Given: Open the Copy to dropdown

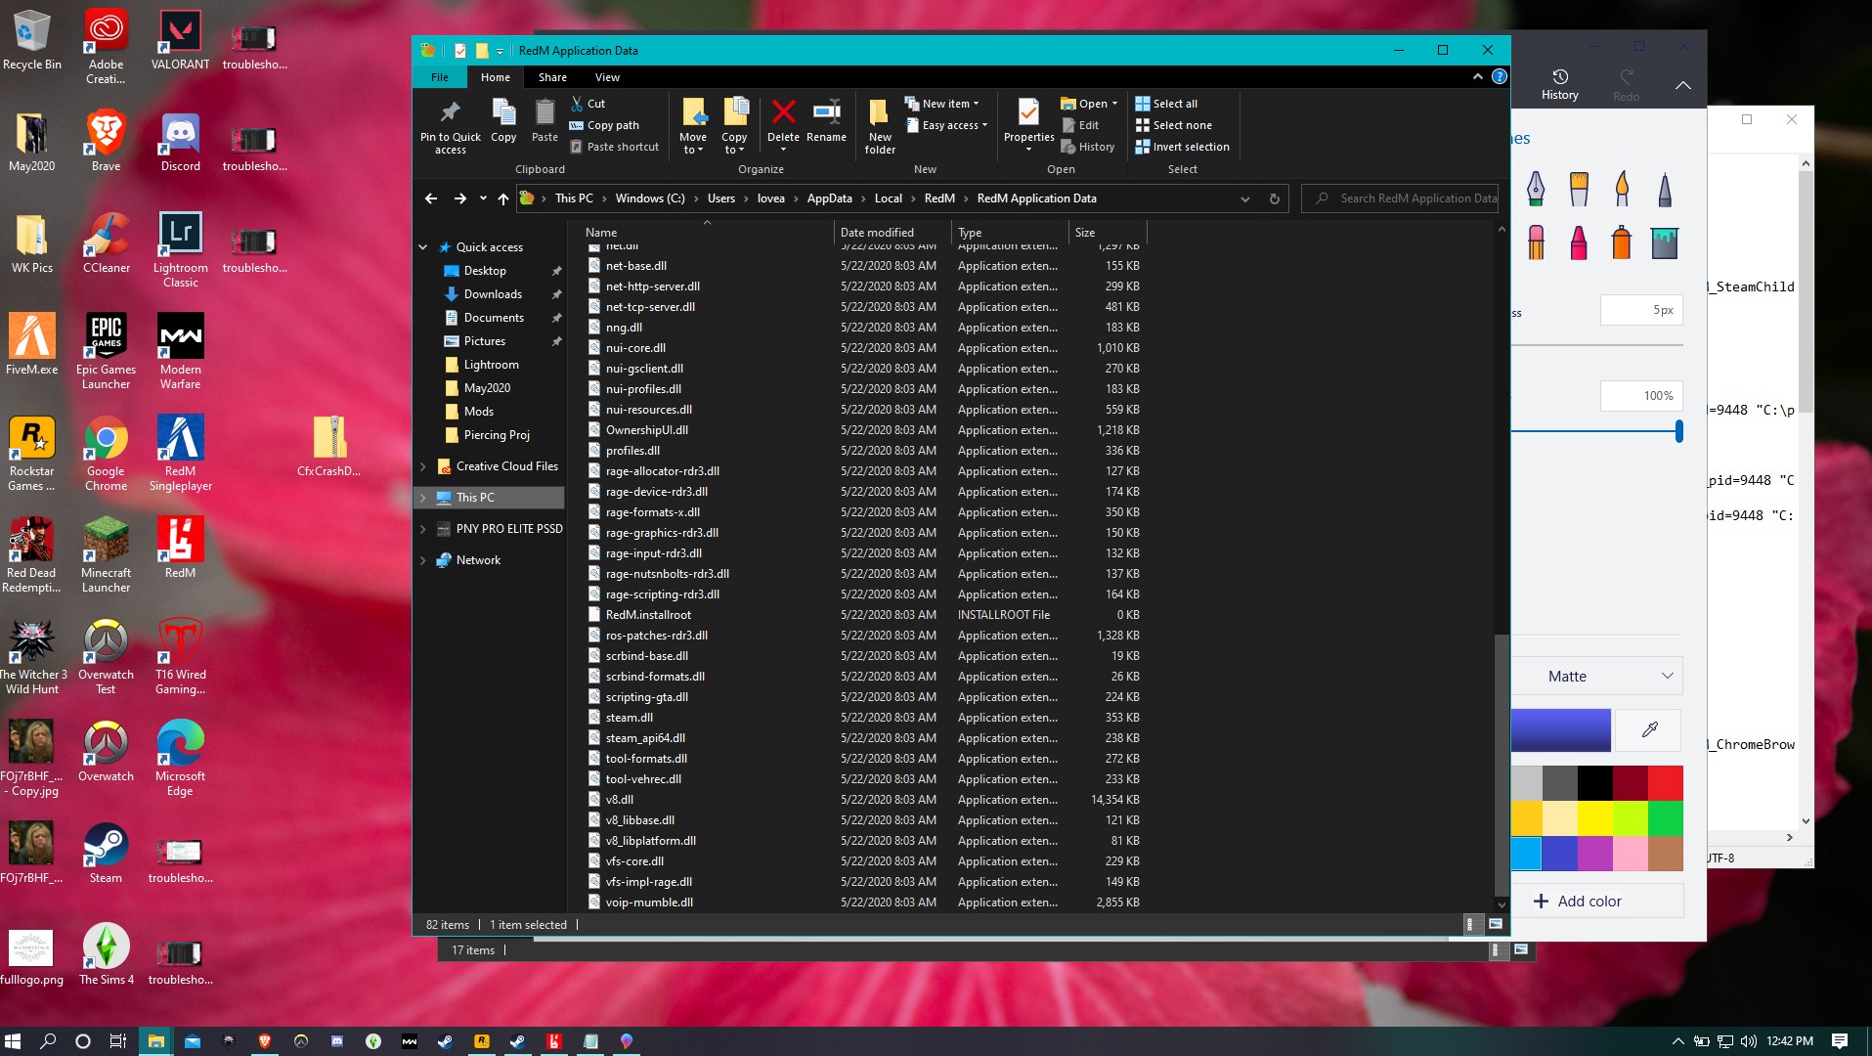Looking at the screenshot, I should click(734, 125).
